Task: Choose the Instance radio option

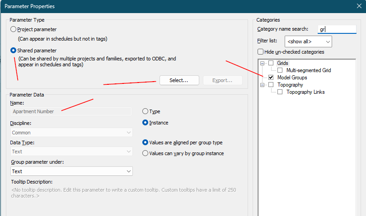Action: click(x=145, y=123)
